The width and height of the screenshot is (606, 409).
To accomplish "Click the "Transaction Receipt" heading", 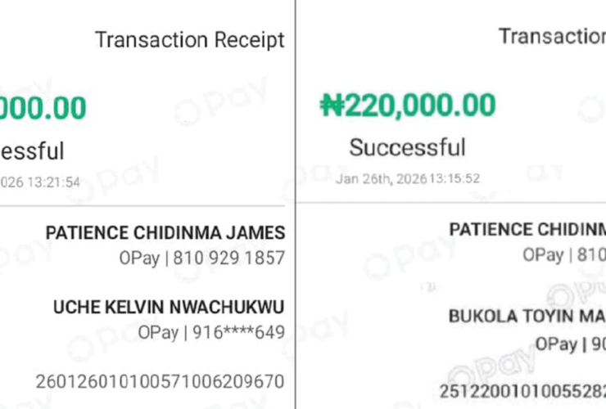I will click(x=189, y=39).
